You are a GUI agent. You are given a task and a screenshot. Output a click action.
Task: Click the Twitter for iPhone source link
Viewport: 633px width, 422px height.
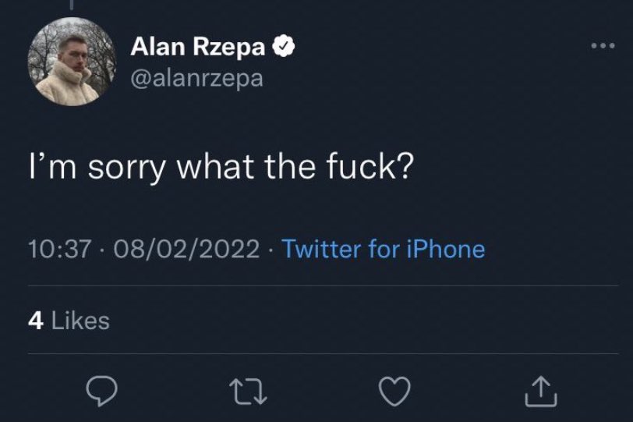pos(383,249)
